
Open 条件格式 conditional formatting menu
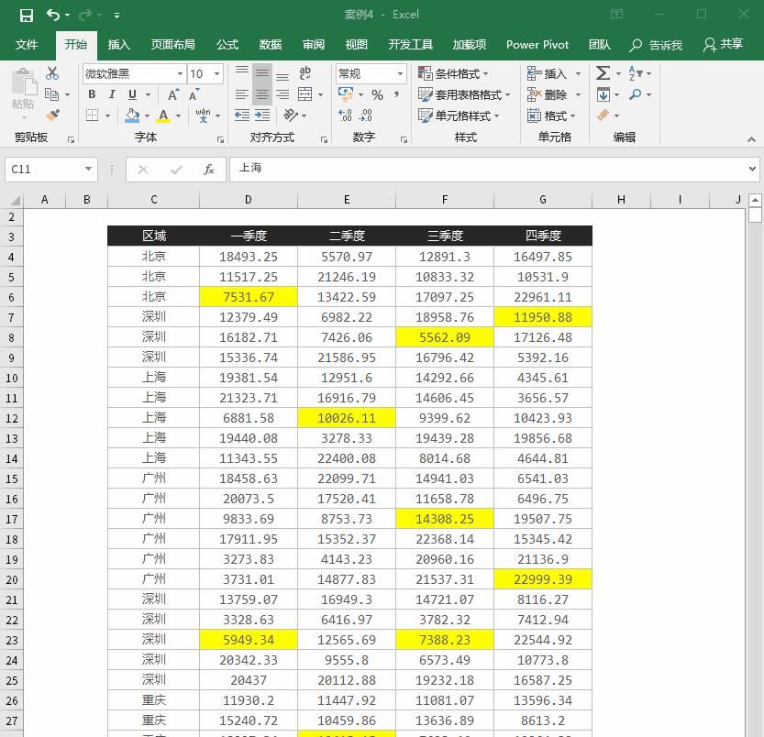(x=453, y=73)
